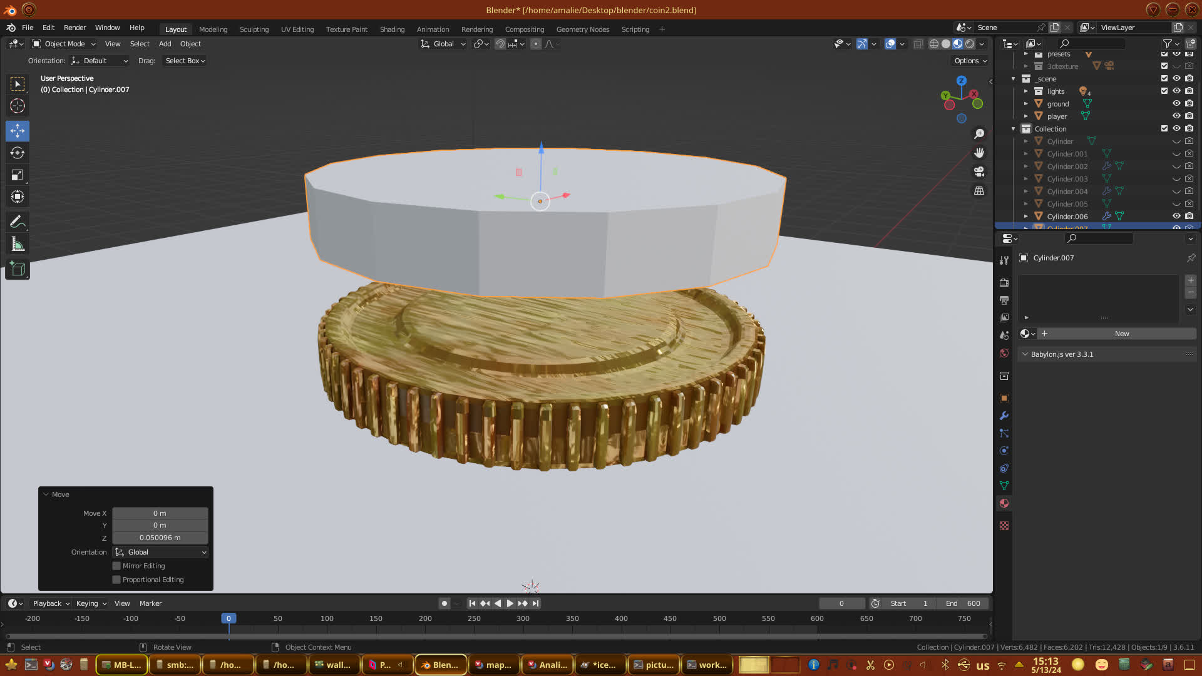Click the New material button
Screen dimensions: 1202x676
pyautogui.click(x=1121, y=334)
